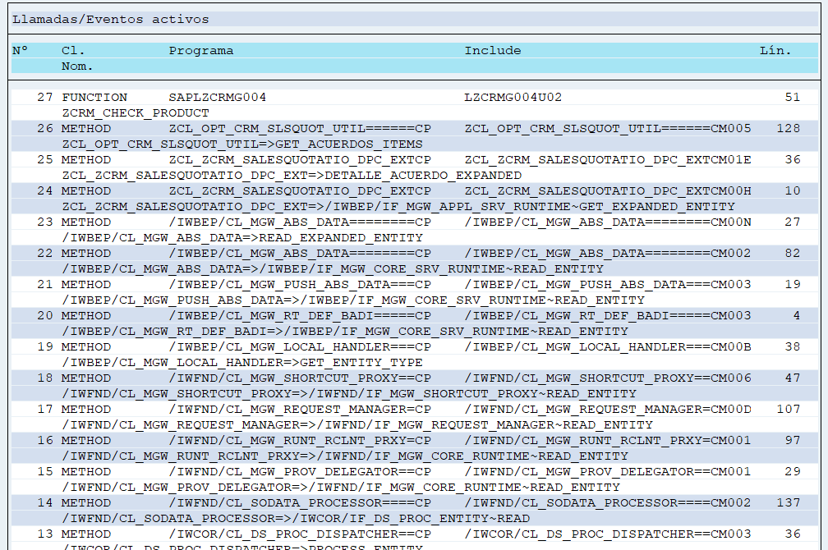Click line number 128 in entry 26
This screenshot has height=550, width=828.
click(x=787, y=128)
